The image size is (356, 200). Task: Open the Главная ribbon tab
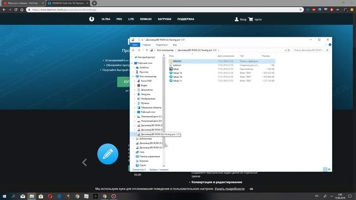(x=146, y=45)
